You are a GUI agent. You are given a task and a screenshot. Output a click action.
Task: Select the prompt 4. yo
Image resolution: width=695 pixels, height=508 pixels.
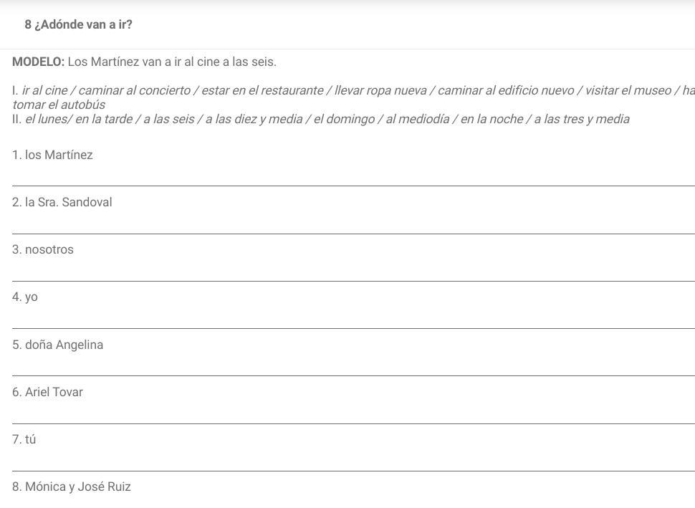click(x=25, y=297)
